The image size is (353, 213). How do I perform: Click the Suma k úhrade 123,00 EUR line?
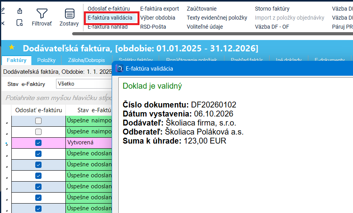[174, 141]
